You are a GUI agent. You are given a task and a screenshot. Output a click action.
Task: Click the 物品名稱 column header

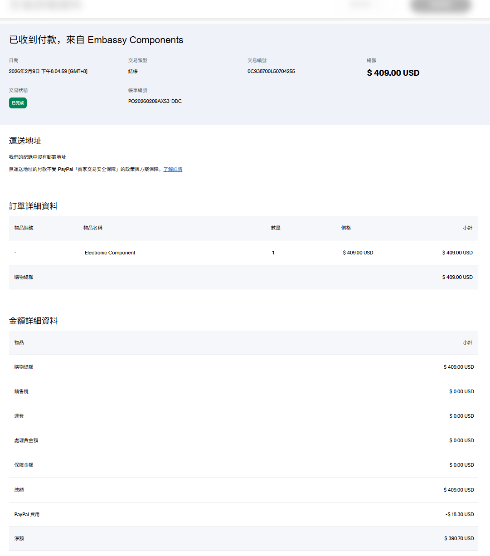click(x=93, y=228)
